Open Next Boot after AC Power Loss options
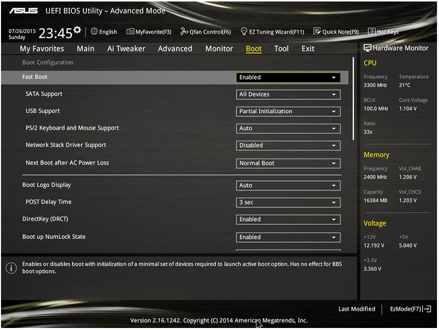 (x=288, y=163)
